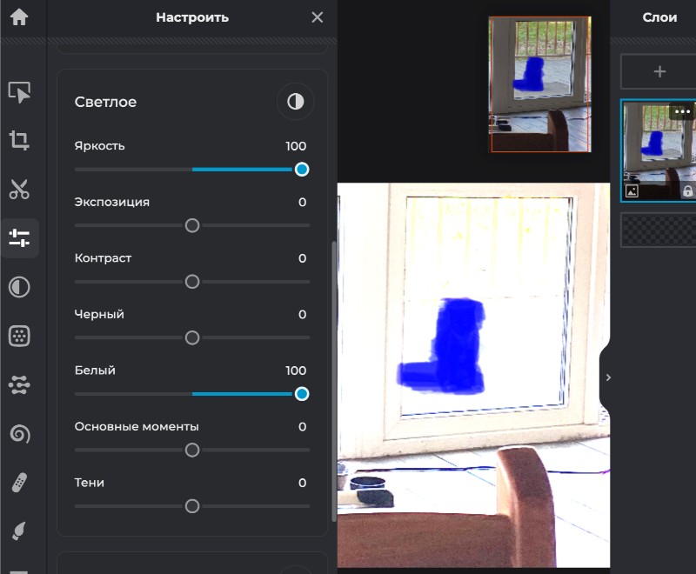Viewport: 696px width, 574px height.
Task: Click the Контраст slider handle
Action: point(192,282)
